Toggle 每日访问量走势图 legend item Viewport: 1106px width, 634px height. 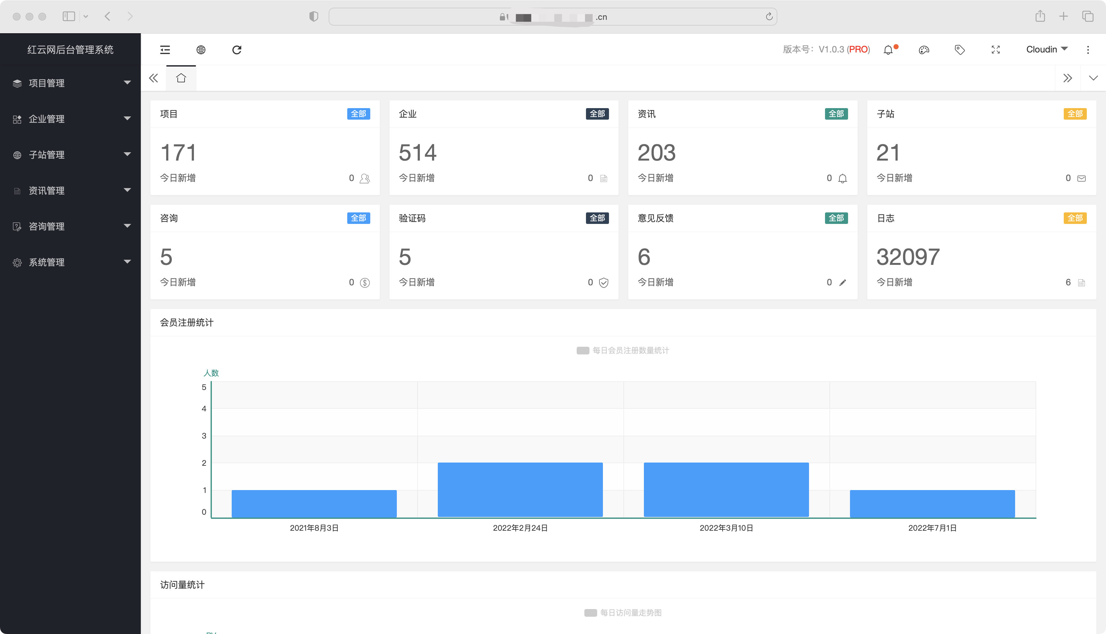[x=622, y=613]
